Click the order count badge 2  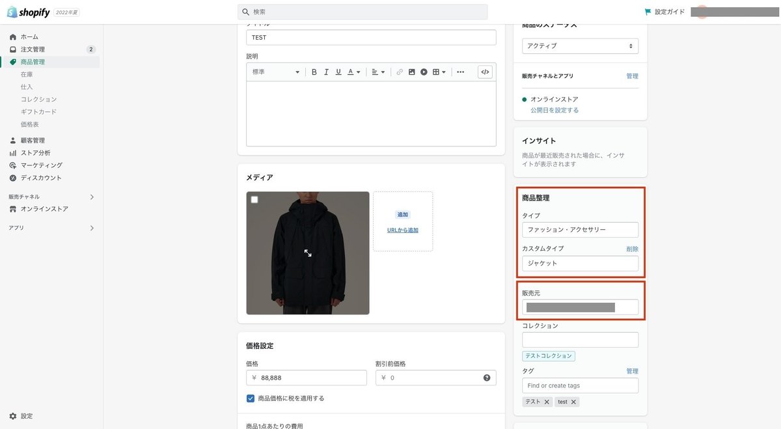(x=91, y=49)
